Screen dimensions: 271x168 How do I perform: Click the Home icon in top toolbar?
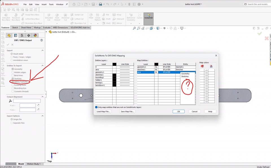click(x=74, y=4)
